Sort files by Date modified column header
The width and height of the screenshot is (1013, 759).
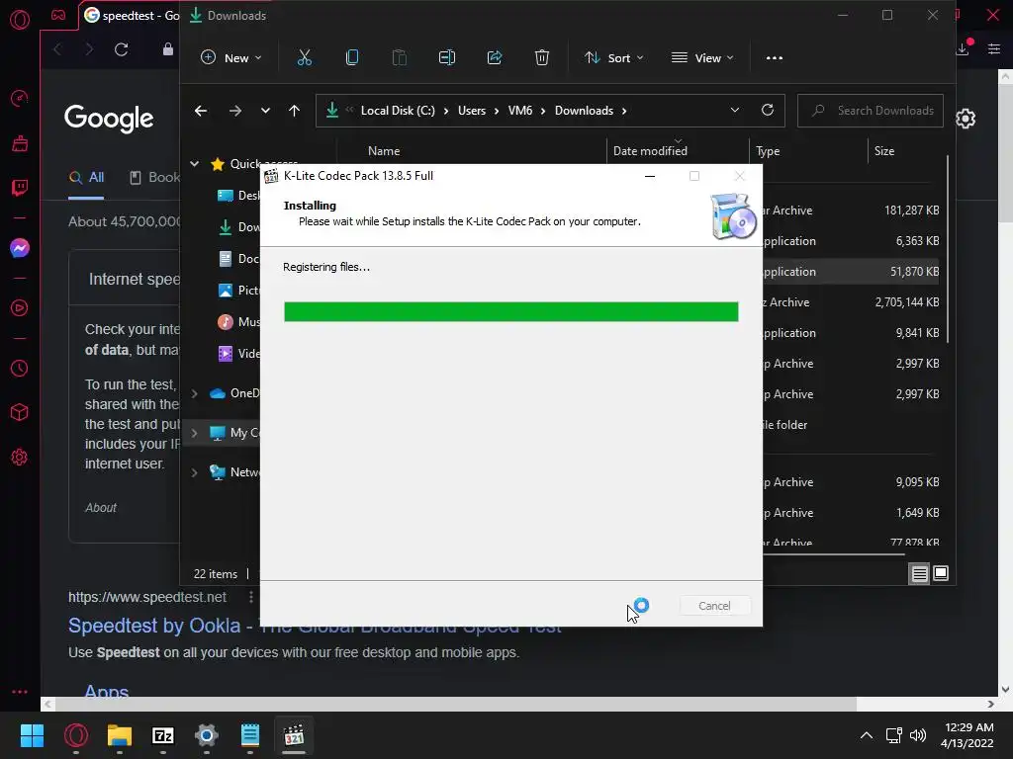pyautogui.click(x=650, y=151)
